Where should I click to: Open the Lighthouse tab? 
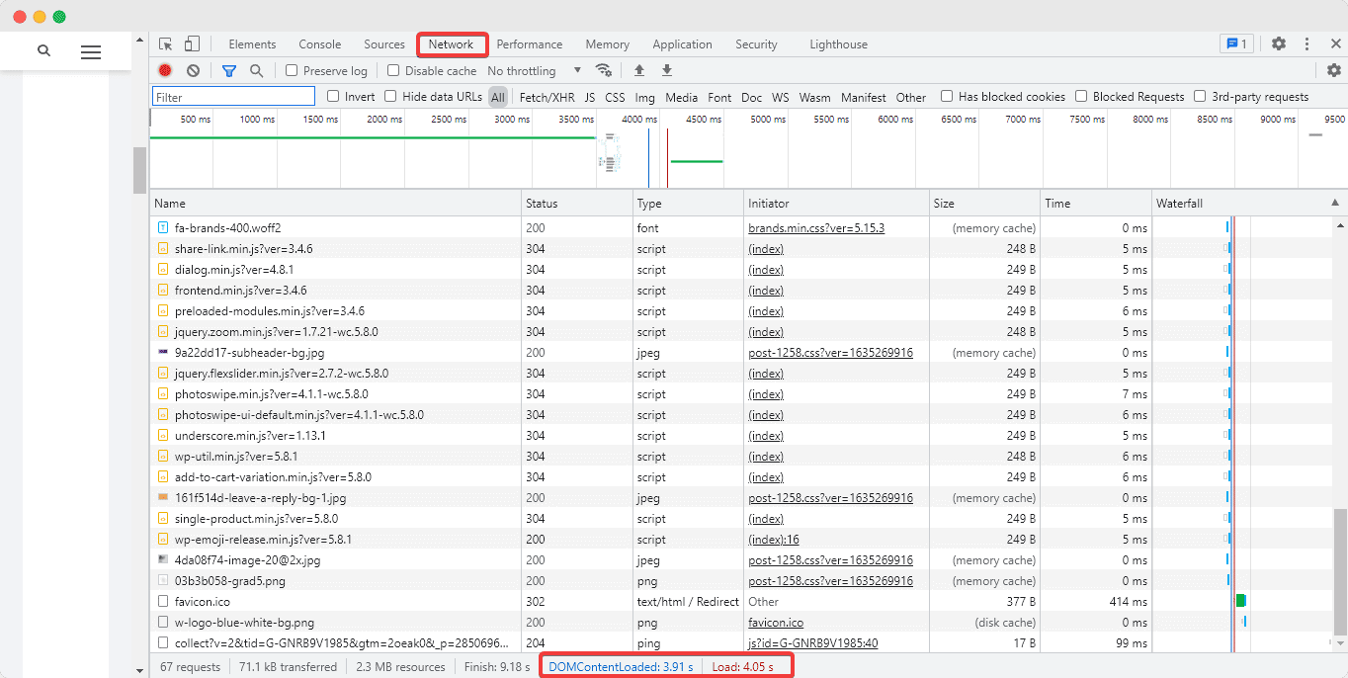click(x=838, y=44)
